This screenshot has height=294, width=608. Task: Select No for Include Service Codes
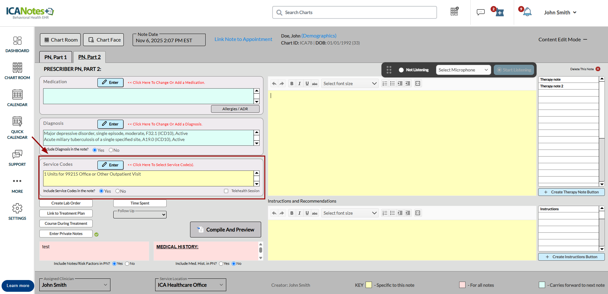117,191
